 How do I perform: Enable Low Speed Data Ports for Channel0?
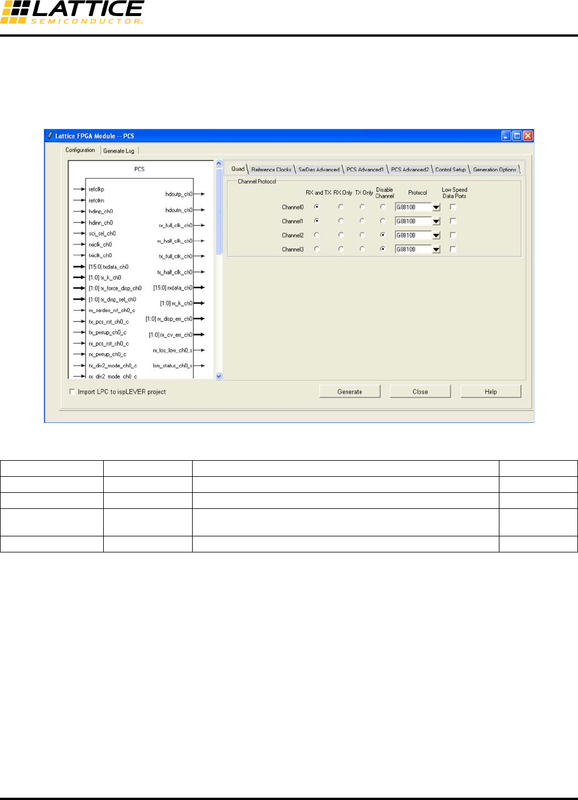[x=453, y=207]
